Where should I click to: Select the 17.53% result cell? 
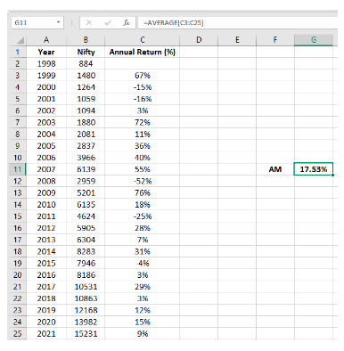pyautogui.click(x=314, y=169)
